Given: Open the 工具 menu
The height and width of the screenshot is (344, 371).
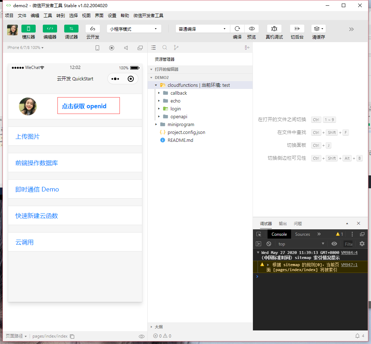Looking at the screenshot, I should coord(47,16).
